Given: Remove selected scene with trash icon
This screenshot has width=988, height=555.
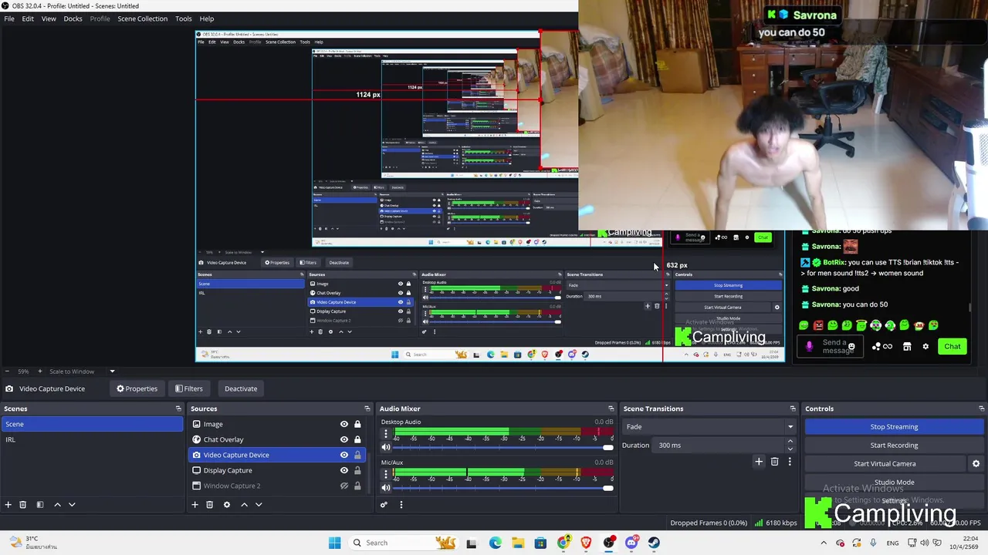Looking at the screenshot, I should pyautogui.click(x=23, y=505).
